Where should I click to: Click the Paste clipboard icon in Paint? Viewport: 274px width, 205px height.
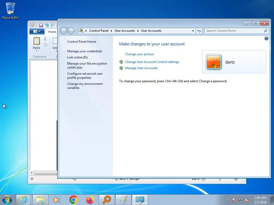tap(36, 41)
